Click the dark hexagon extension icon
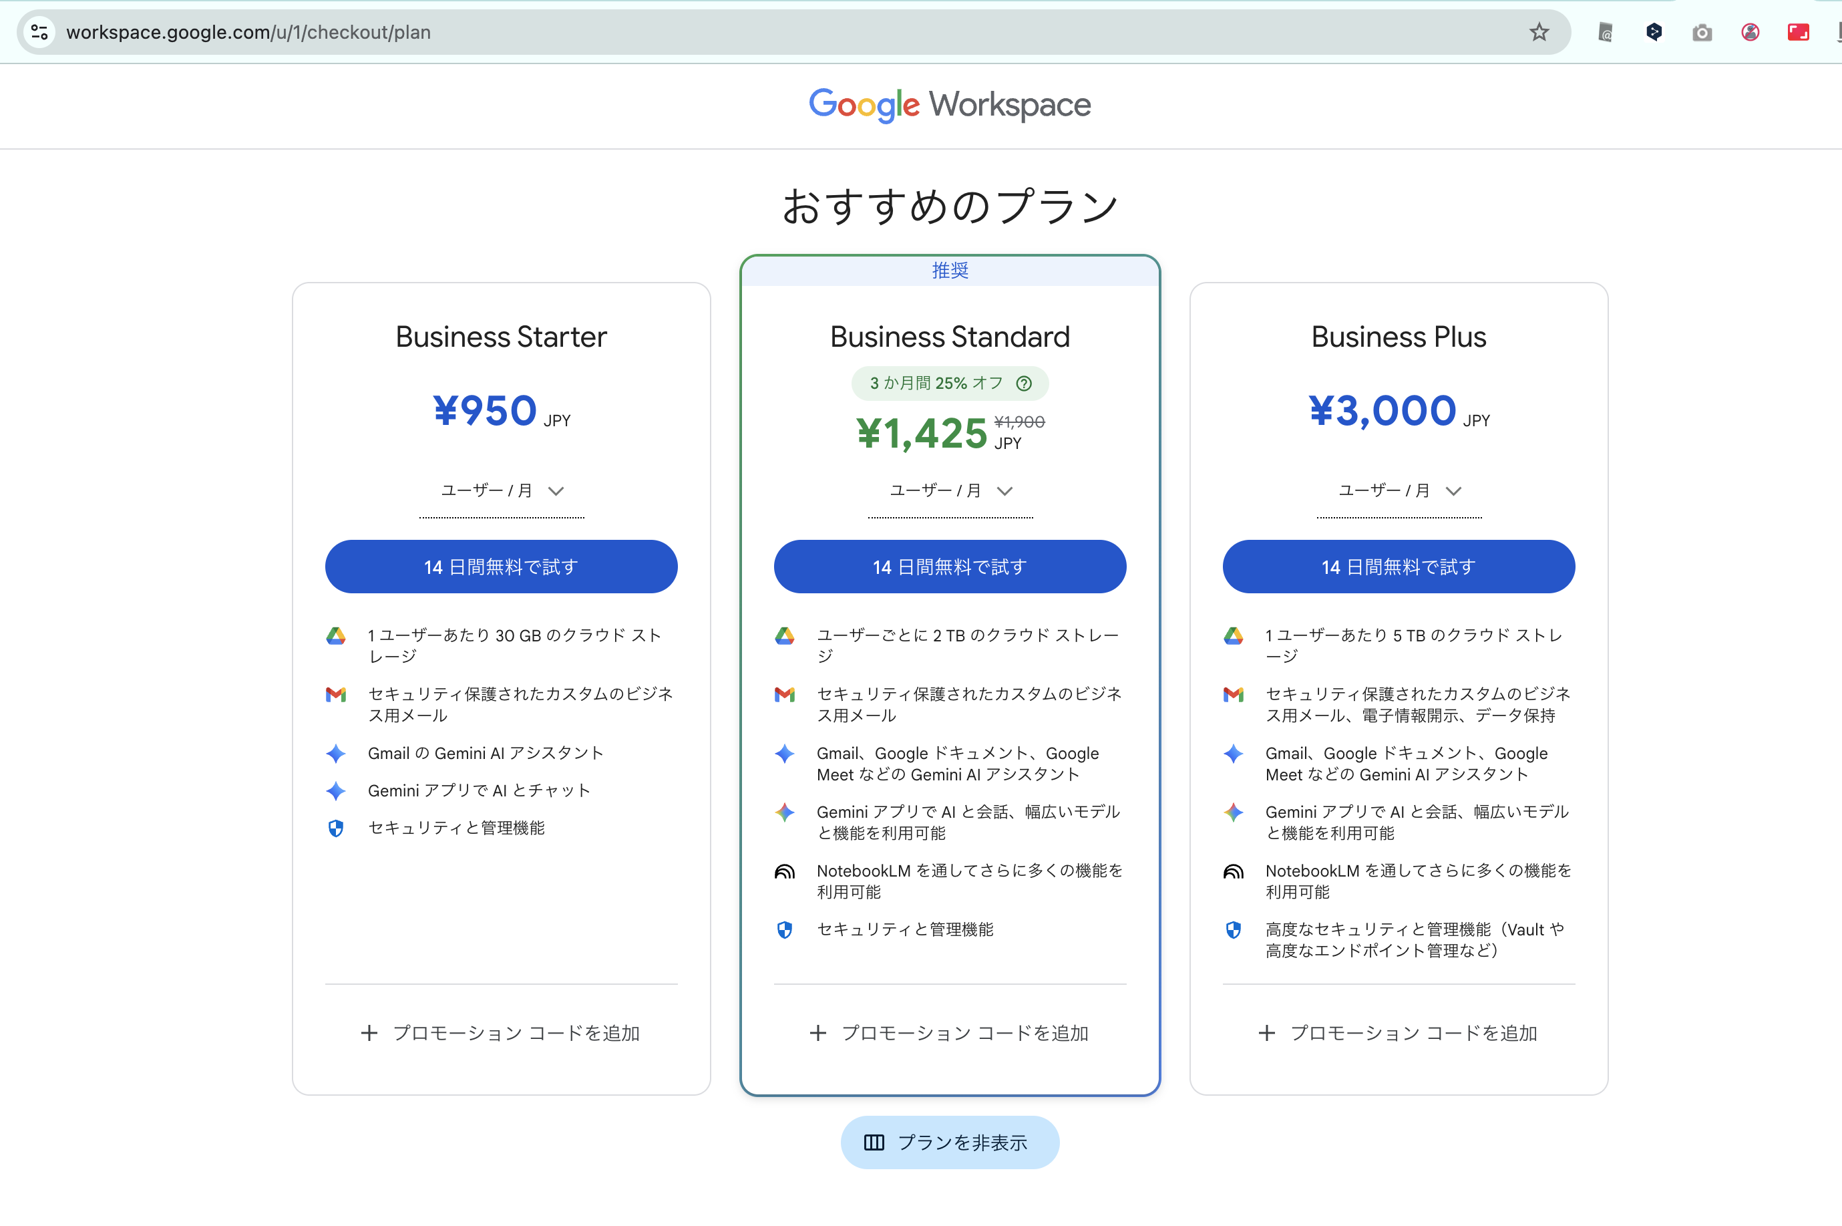Screen dimensions: 1842x1226 pos(1653,32)
